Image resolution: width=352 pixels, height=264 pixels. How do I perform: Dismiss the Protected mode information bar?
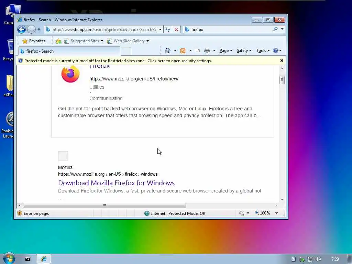[x=282, y=60]
